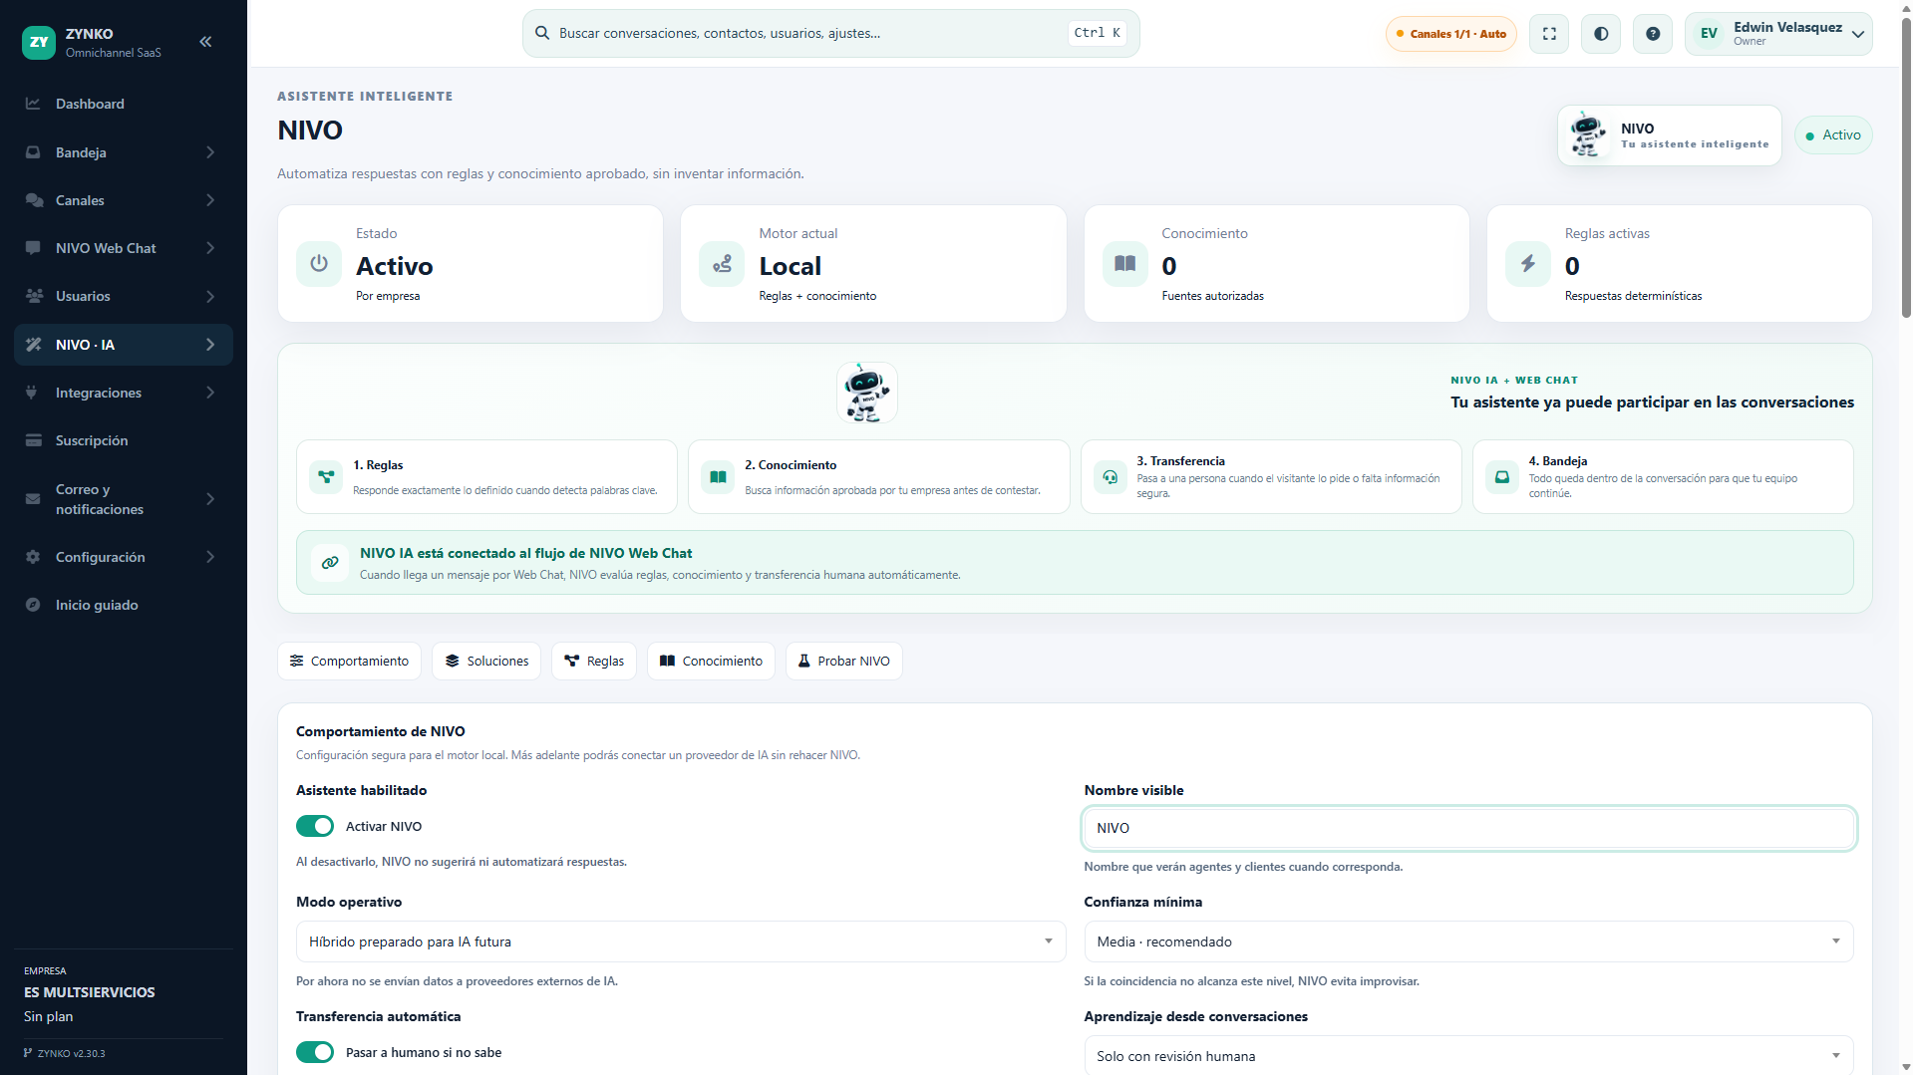Open the Confianza mínima dropdown
The image size is (1913, 1075).
1468,941
